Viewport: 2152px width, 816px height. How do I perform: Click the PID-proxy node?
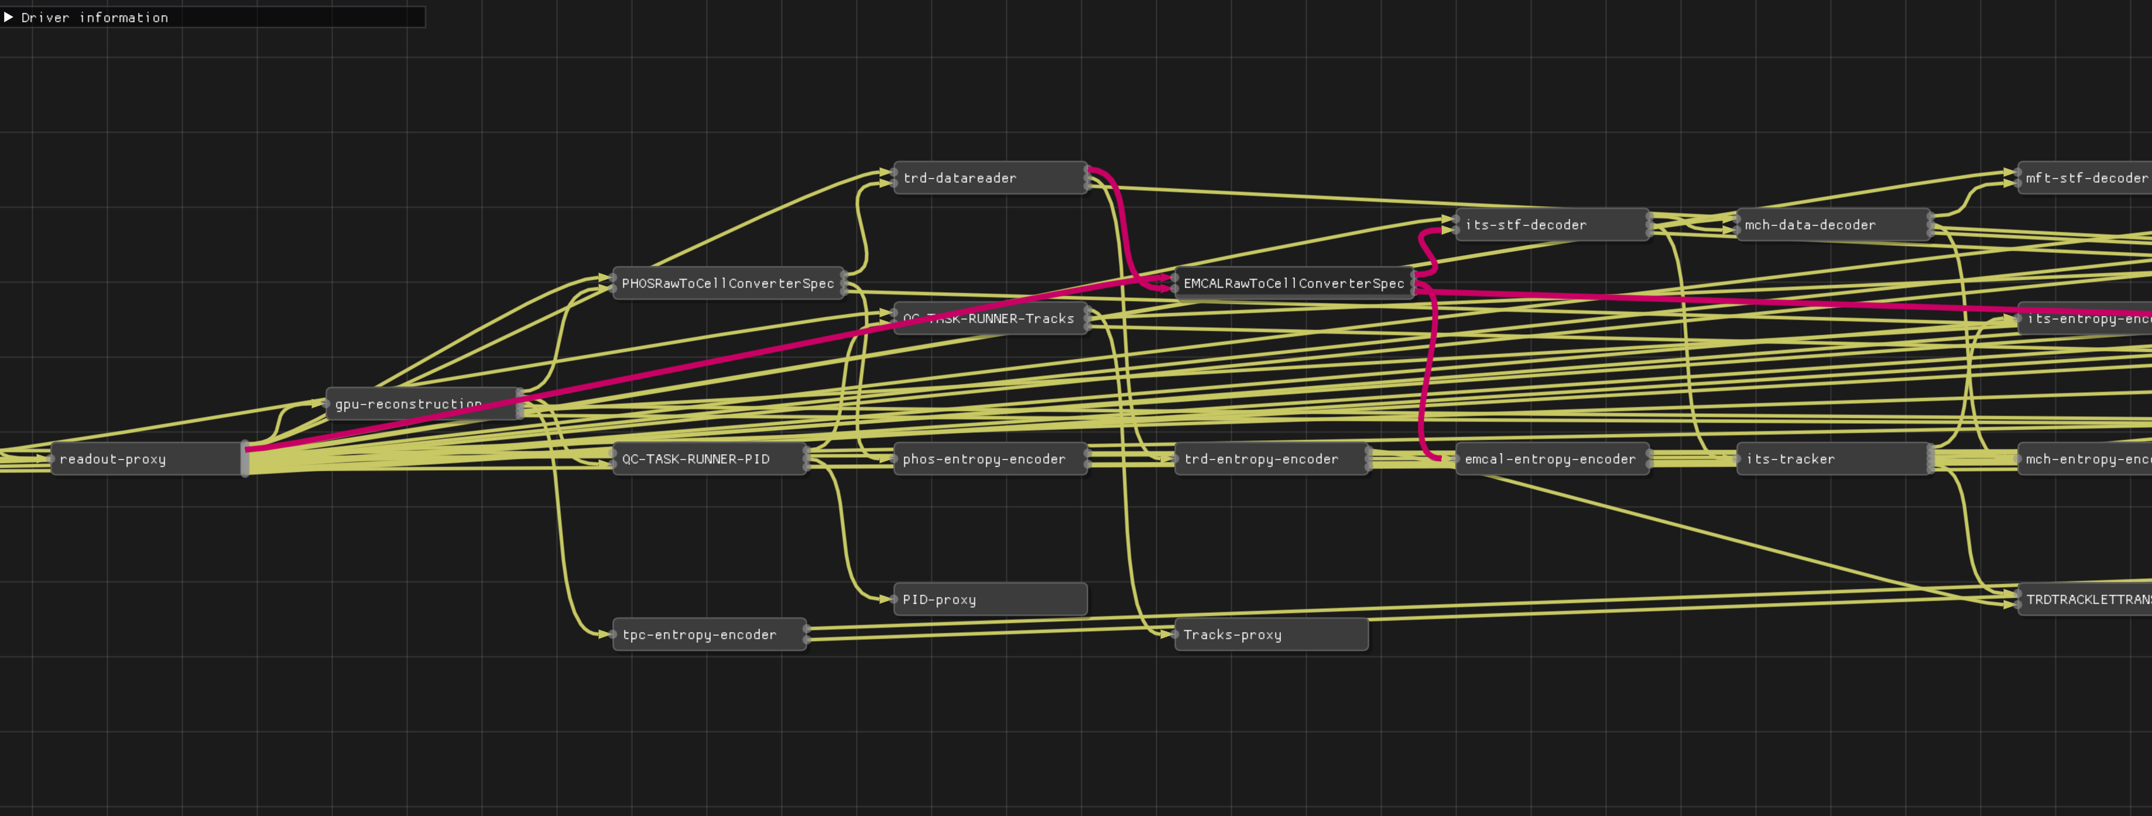coord(989,599)
